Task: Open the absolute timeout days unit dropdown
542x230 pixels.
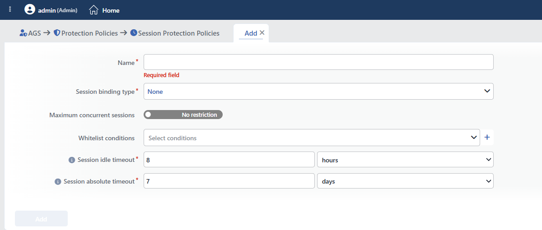Action: 405,181
